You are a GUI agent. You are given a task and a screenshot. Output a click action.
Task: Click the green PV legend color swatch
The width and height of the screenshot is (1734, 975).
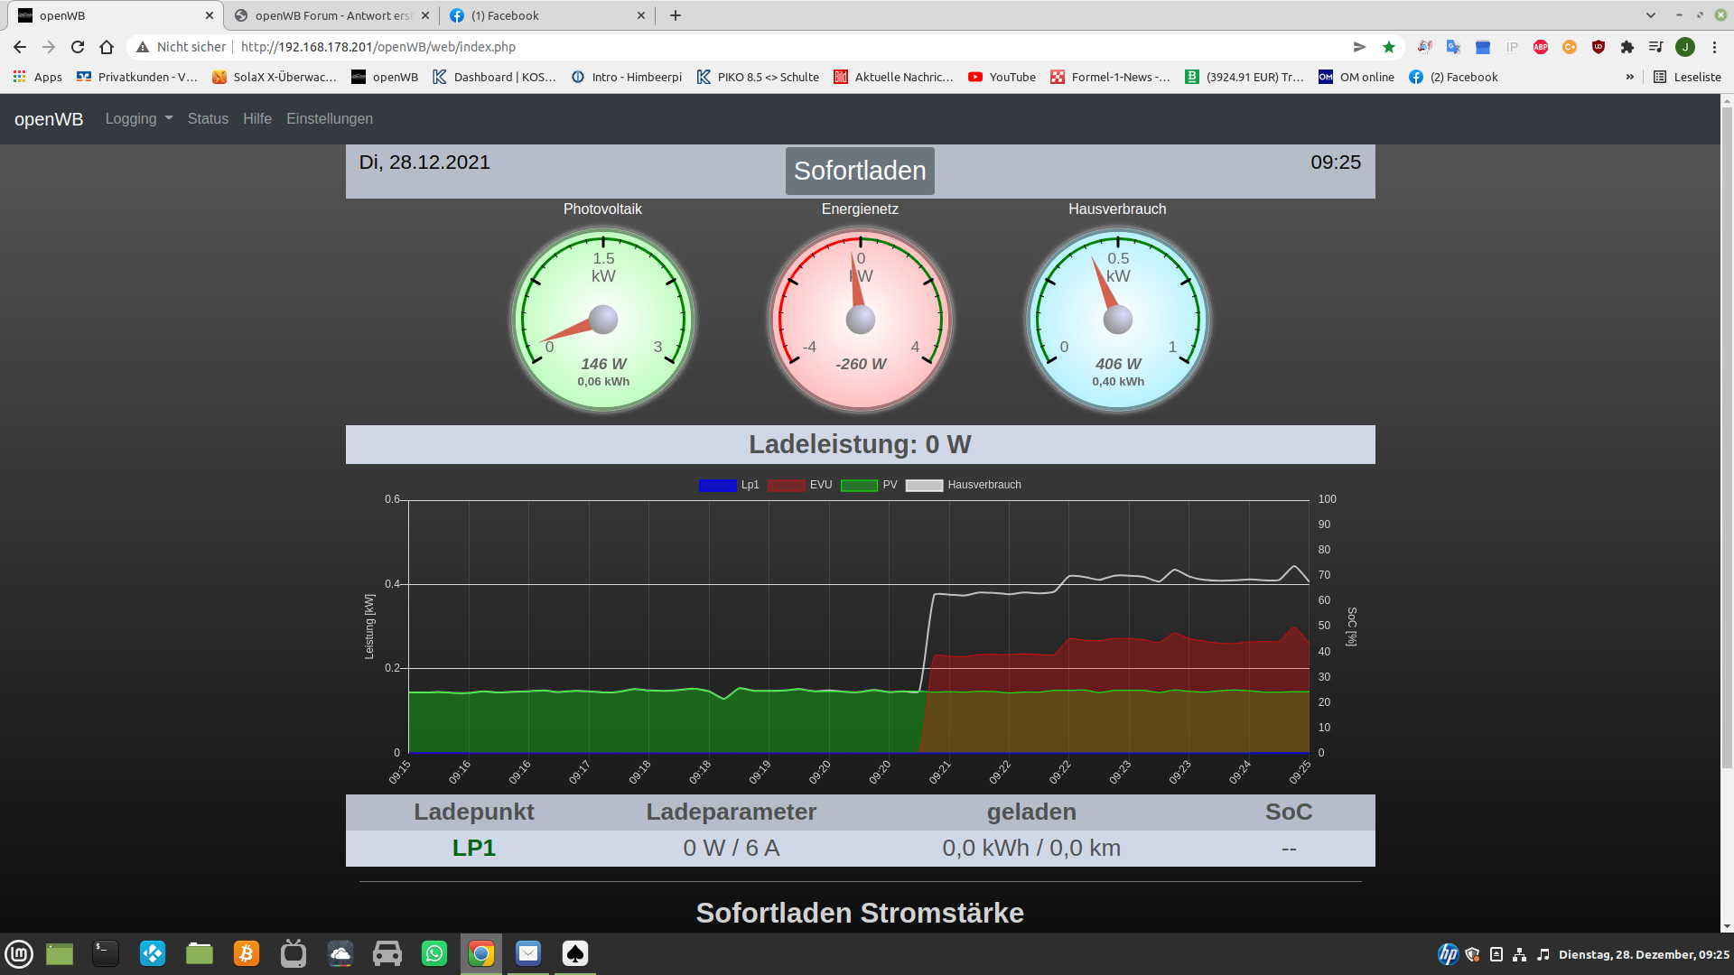tap(859, 485)
